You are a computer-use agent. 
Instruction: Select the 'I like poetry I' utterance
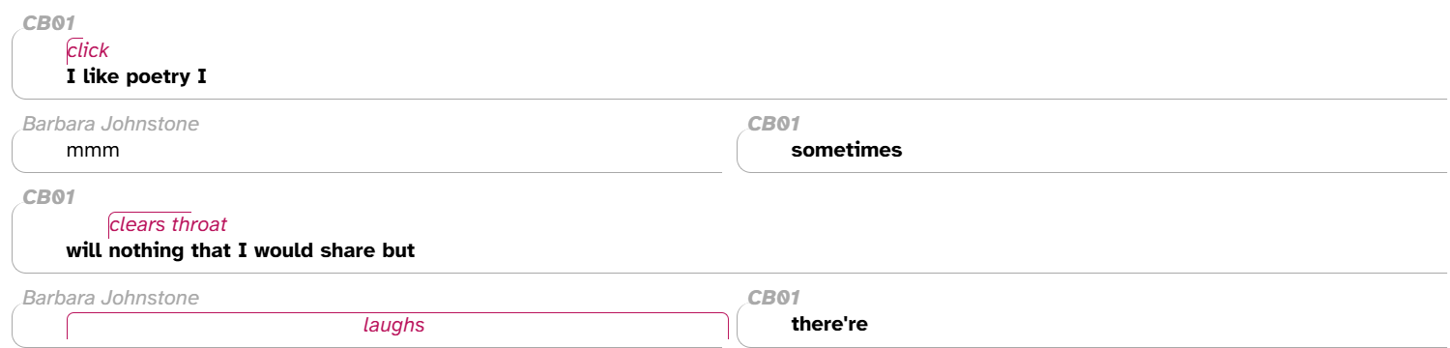tap(136, 76)
